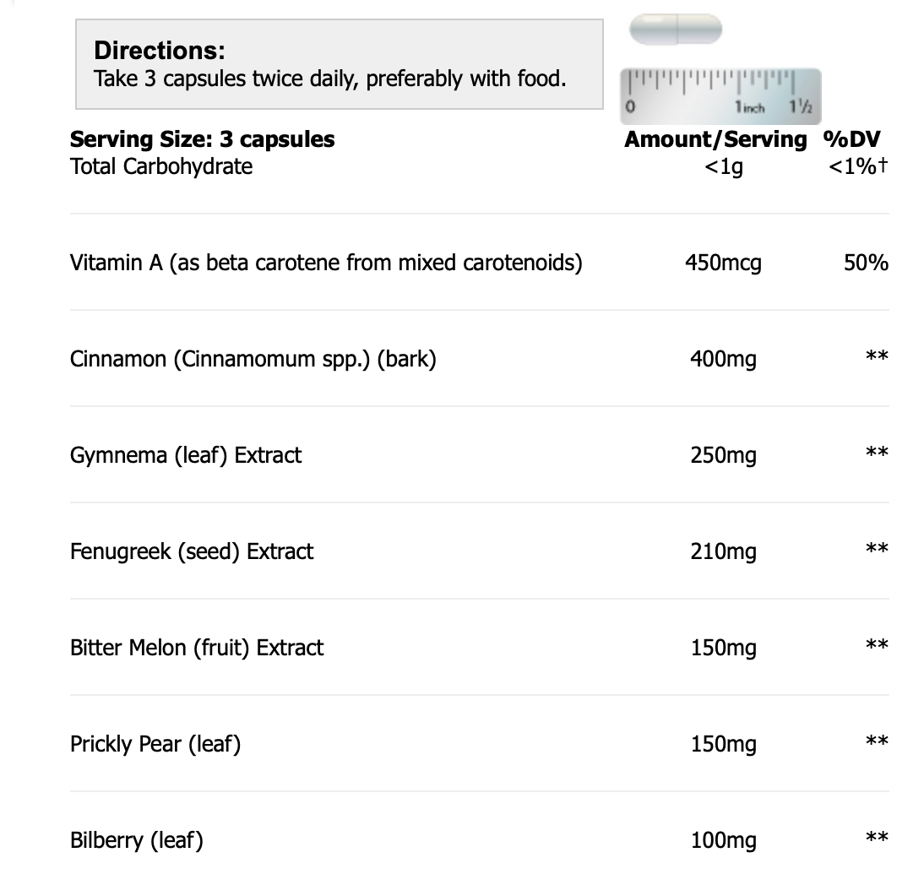Click the capsule image above the ruler
The image size is (924, 885).
(676, 29)
